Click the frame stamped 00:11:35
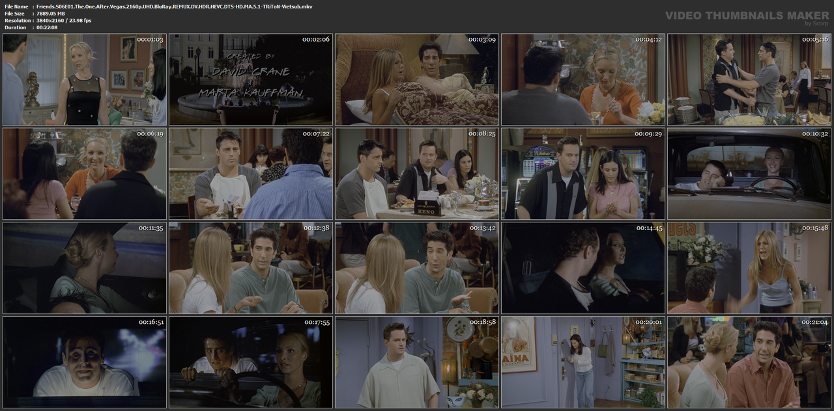 (85, 268)
